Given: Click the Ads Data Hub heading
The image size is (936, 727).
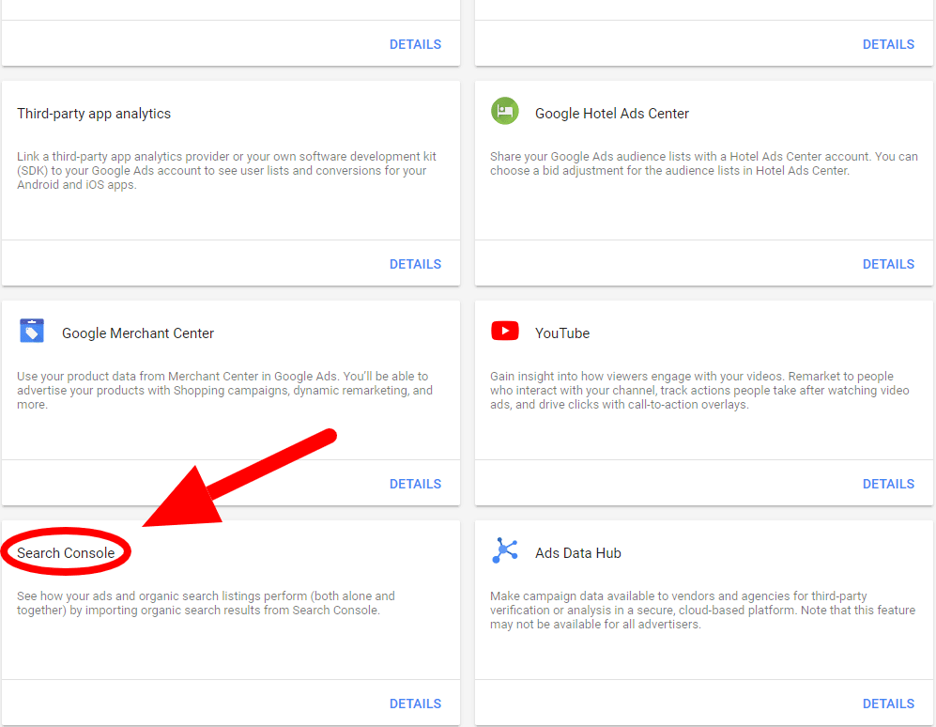Looking at the screenshot, I should click(x=577, y=552).
